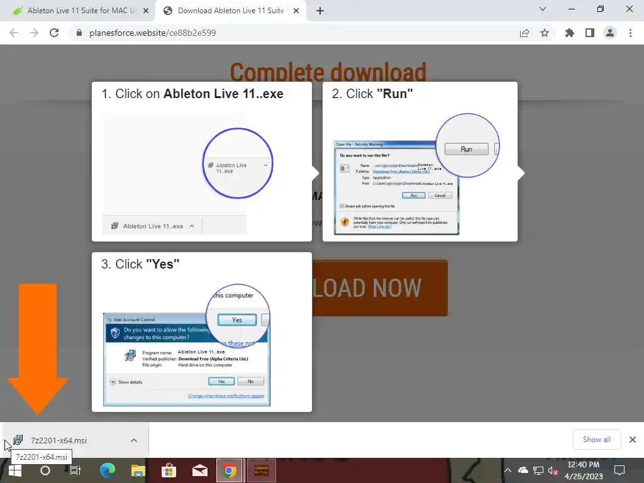Screen dimensions: 644x483
Task: Close the Ableton Live 11 Suite for MAC tab
Action: tap(146, 11)
